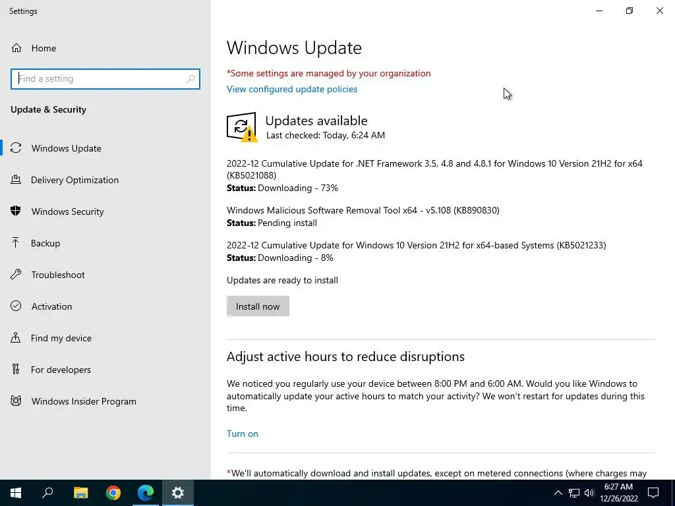
Task: Click the Adjust active hours heading
Action: pos(345,356)
